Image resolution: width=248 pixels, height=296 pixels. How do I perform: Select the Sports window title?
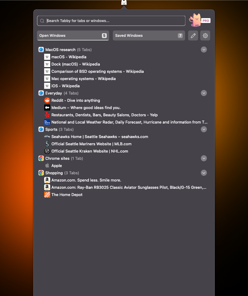click(x=51, y=129)
